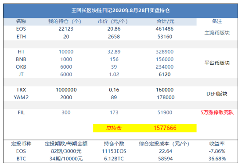Click JT market price 1.02

[114, 74]
